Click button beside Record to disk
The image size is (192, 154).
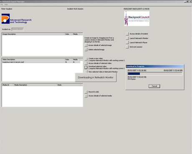(86, 92)
